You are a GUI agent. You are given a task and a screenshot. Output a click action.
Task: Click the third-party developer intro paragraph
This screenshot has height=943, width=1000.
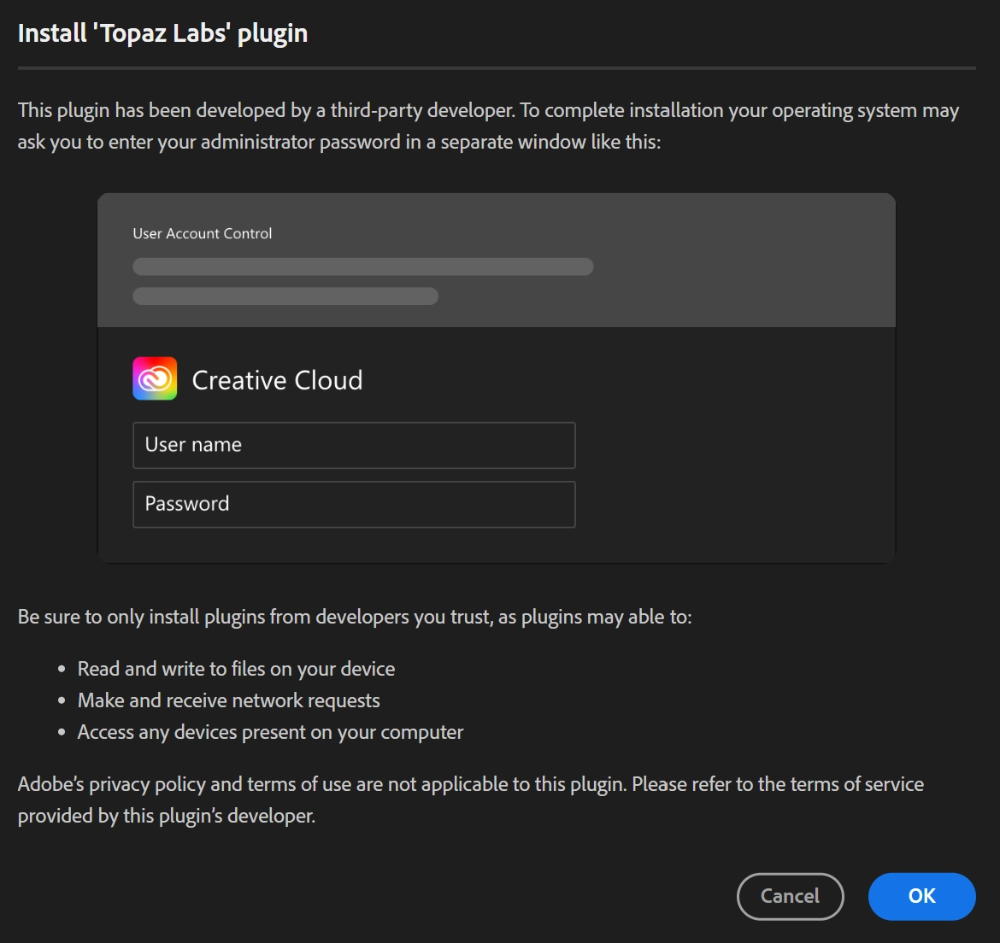(x=489, y=126)
